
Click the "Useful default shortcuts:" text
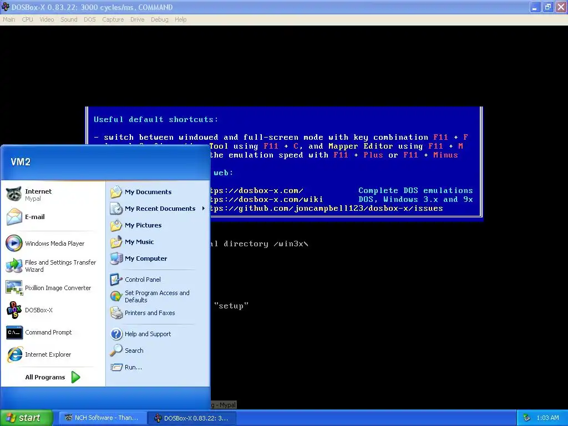pos(156,120)
